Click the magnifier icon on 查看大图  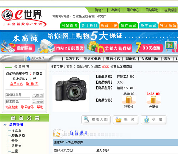86,119
